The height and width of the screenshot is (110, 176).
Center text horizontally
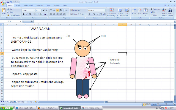click(x=54, y=14)
